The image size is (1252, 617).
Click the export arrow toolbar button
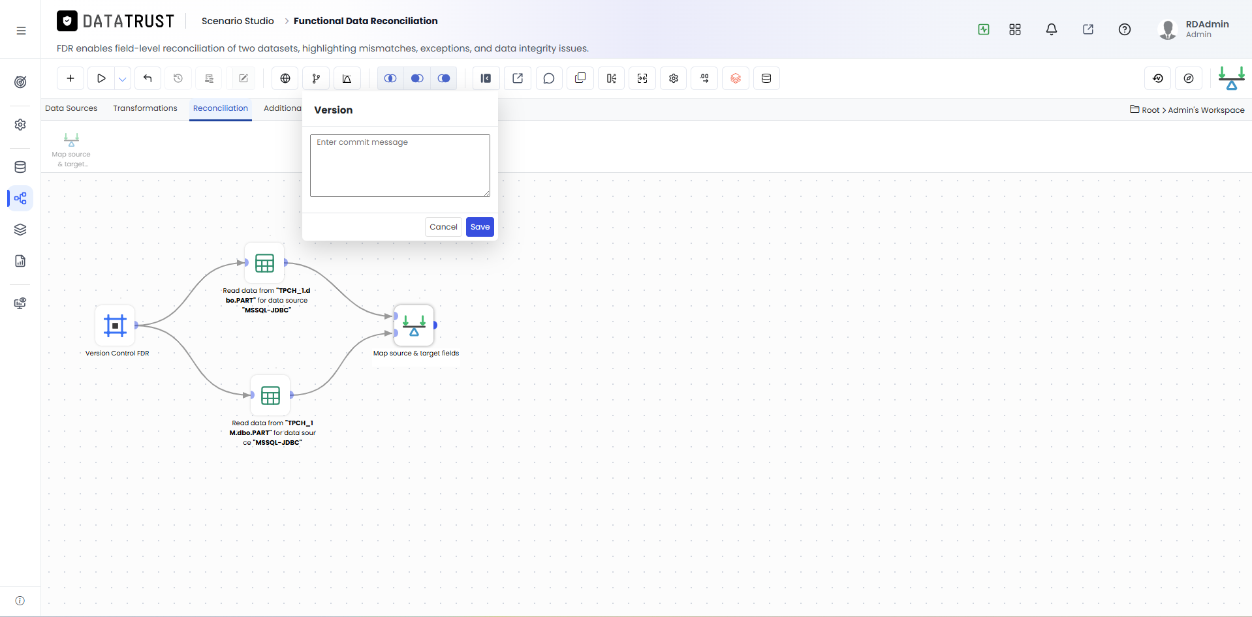518,78
